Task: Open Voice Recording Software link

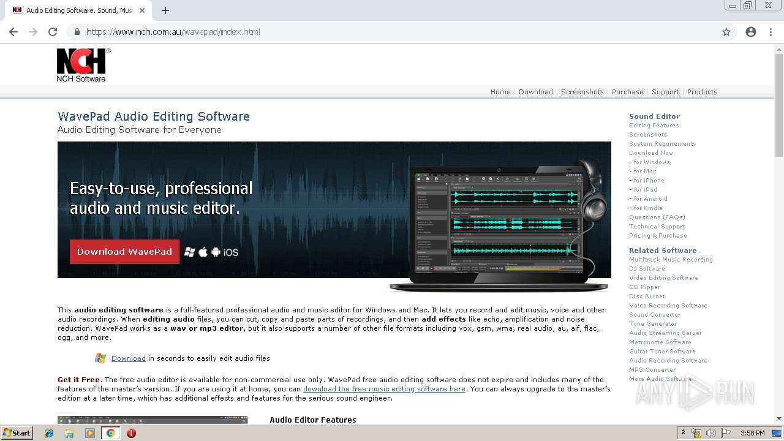Action: coord(668,306)
